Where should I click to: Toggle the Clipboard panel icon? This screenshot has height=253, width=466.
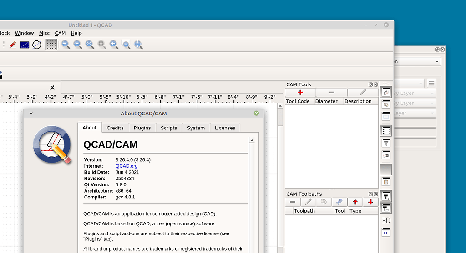point(386,182)
